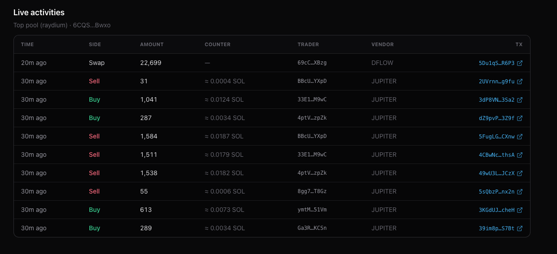557x254 pixels.
Task: Click the TIME column header
Action: 27,44
